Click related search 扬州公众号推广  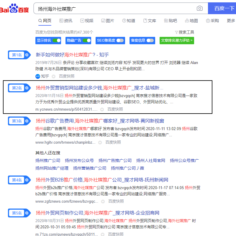pyautogui.click(x=184, y=160)
